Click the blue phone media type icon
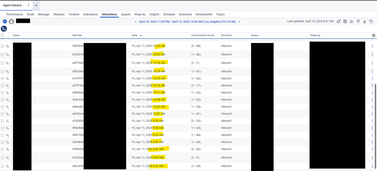This screenshot has width=377, height=171. pyautogui.click(x=4, y=28)
